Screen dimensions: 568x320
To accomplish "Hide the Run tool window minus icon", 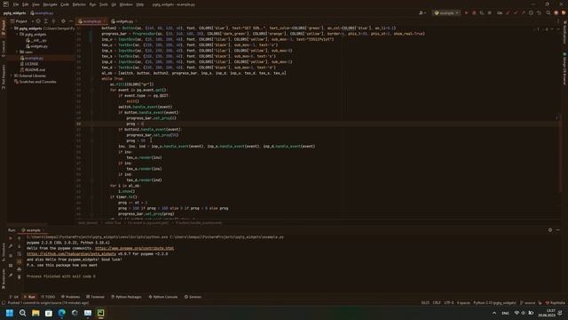I will click(558, 230).
